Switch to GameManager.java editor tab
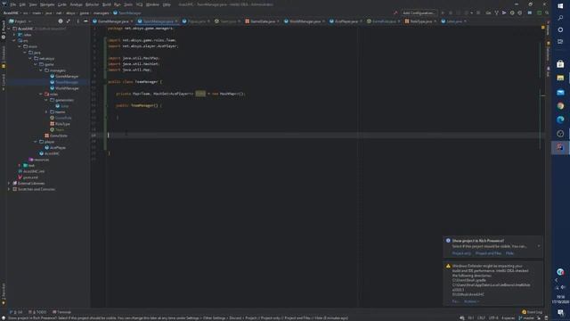The height and width of the screenshot is (321, 570). point(113,21)
